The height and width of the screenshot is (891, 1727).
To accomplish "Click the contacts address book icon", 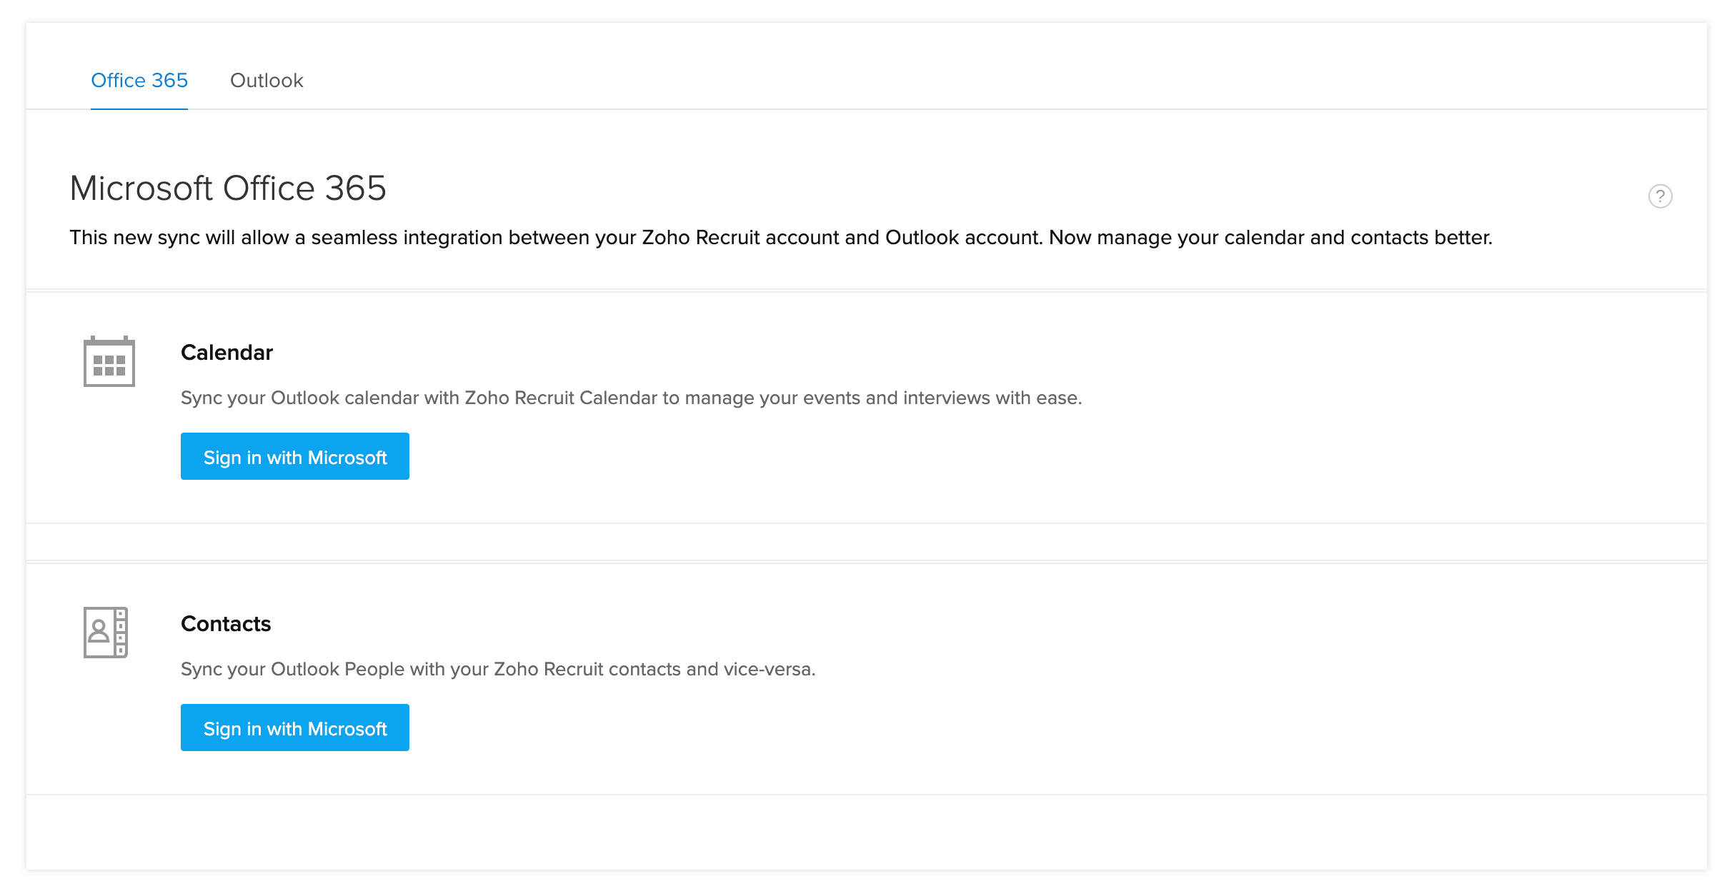I will (x=106, y=633).
